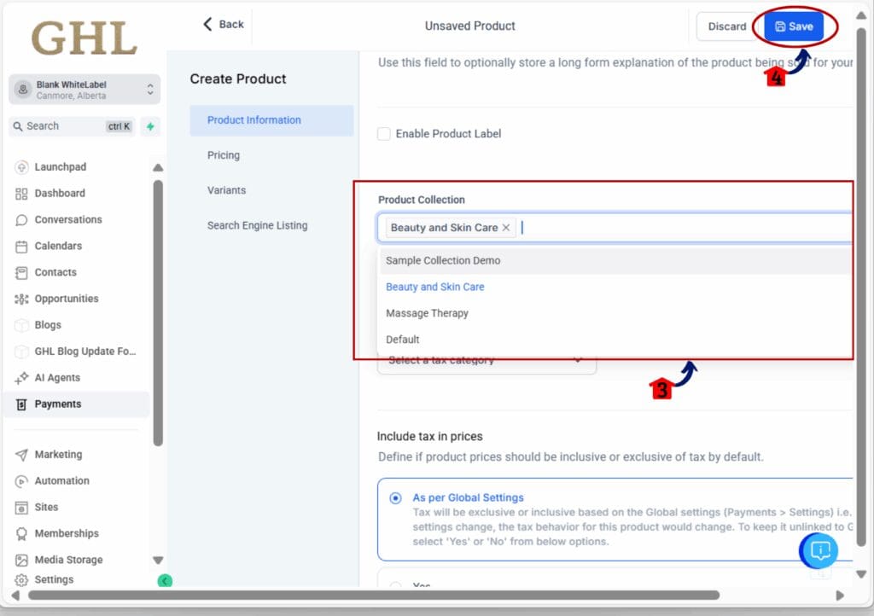Select As per Global Settings radio option
Viewport: 874px width, 616px height.
tap(395, 498)
